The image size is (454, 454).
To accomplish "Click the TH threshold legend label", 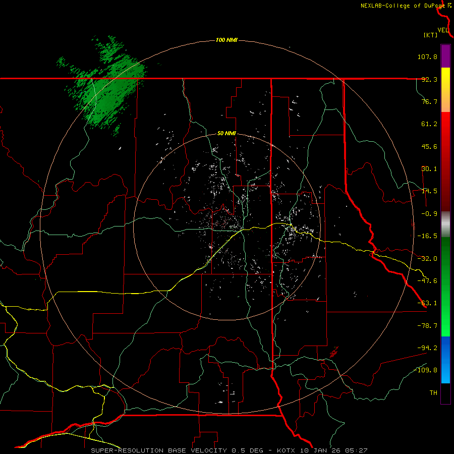I will [x=433, y=392].
